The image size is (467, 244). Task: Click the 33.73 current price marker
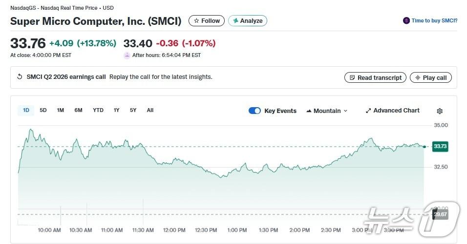point(440,146)
